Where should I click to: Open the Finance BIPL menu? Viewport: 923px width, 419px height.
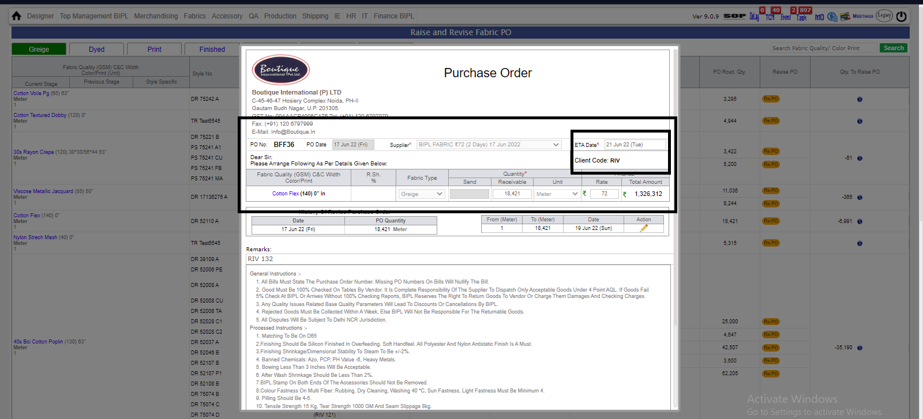pyautogui.click(x=394, y=16)
